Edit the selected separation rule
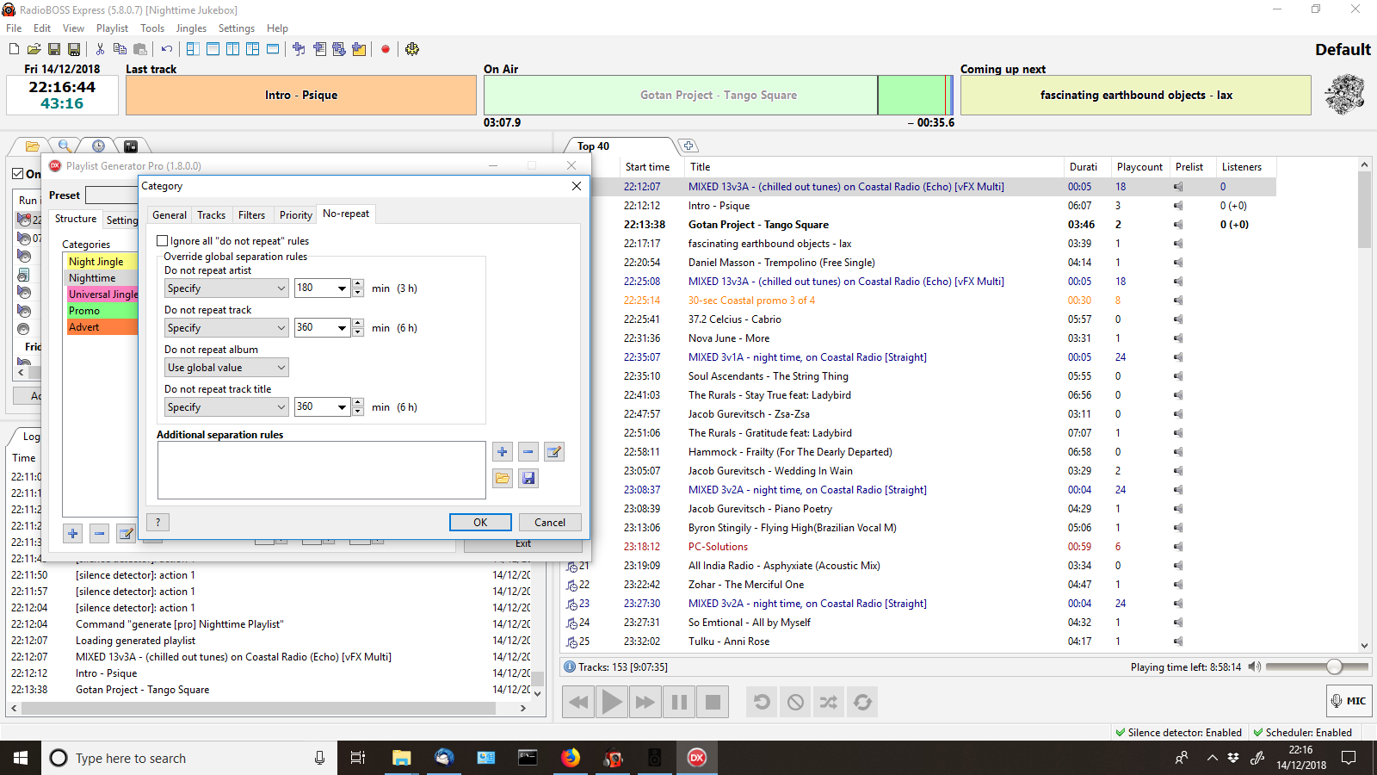Screen dimensions: 1377x775 click(x=554, y=452)
